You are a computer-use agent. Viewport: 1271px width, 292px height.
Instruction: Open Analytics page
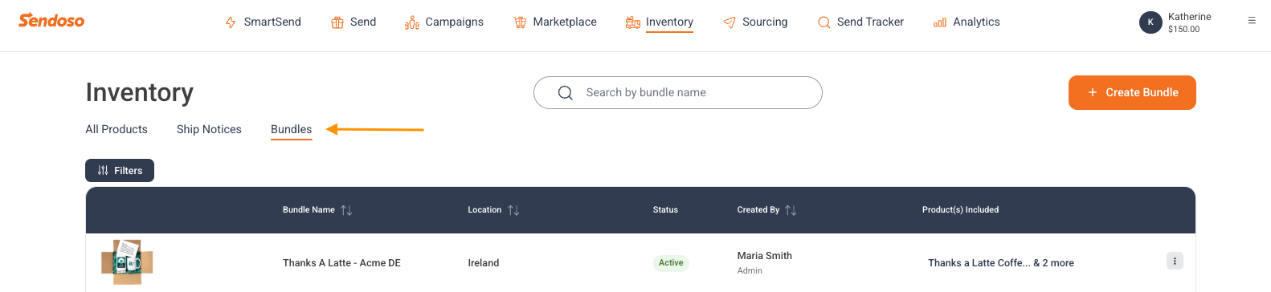976,22
